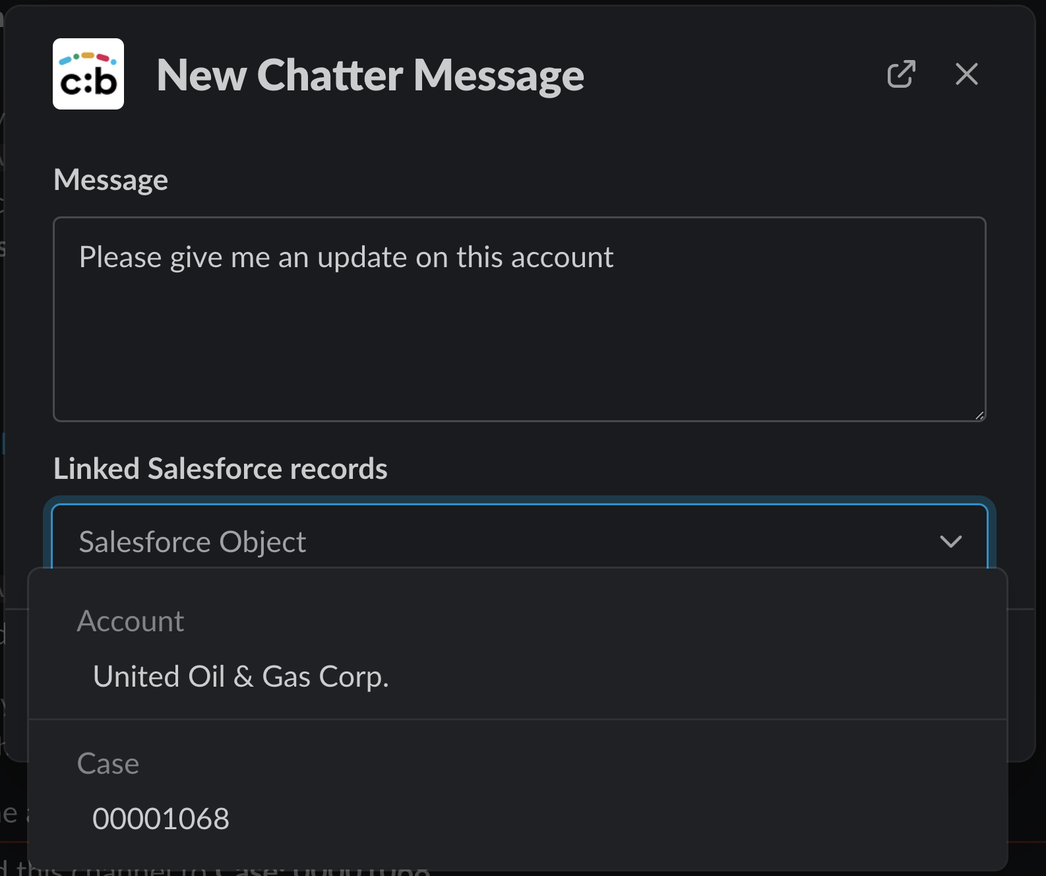The image size is (1046, 876).
Task: Close the New Chatter Message dialog
Action: (966, 74)
